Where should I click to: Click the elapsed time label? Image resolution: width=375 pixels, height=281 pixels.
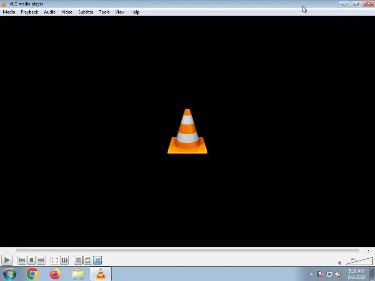coord(6,251)
